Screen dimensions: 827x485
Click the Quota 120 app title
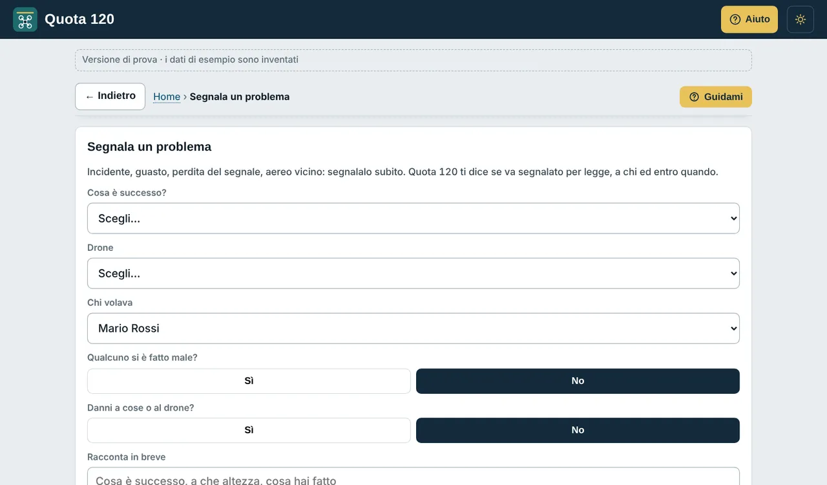(x=79, y=19)
